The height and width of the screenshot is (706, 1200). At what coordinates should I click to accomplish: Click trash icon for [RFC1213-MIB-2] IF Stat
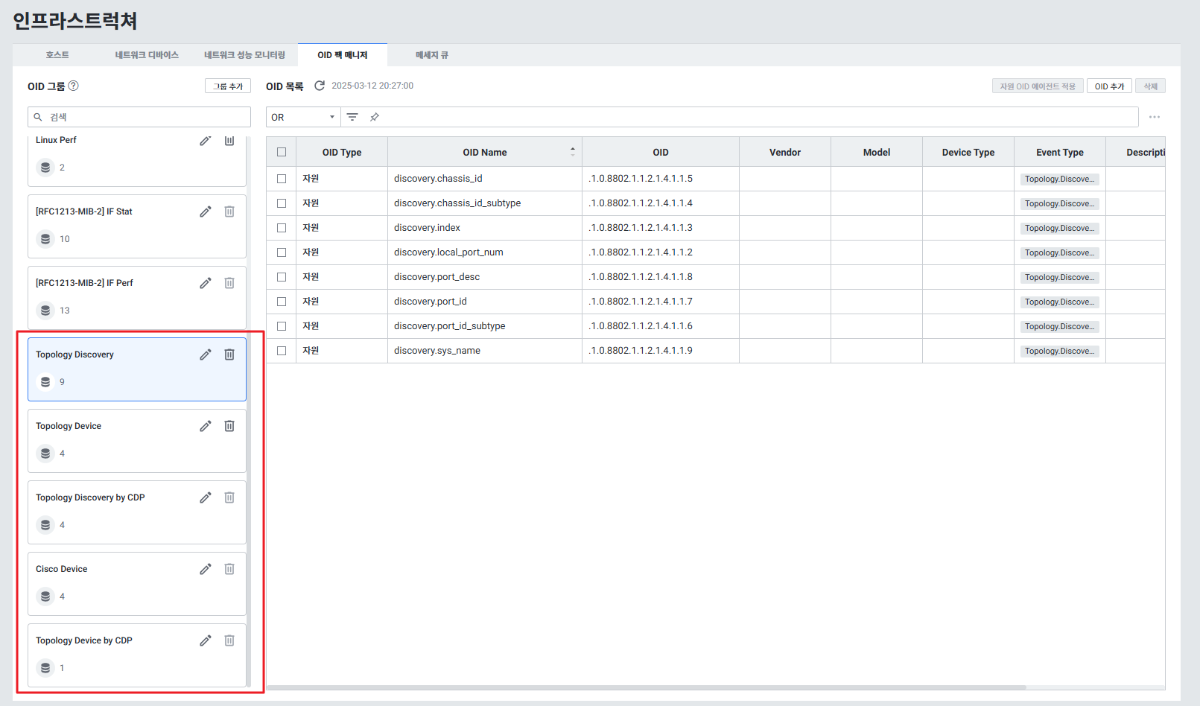click(x=229, y=212)
